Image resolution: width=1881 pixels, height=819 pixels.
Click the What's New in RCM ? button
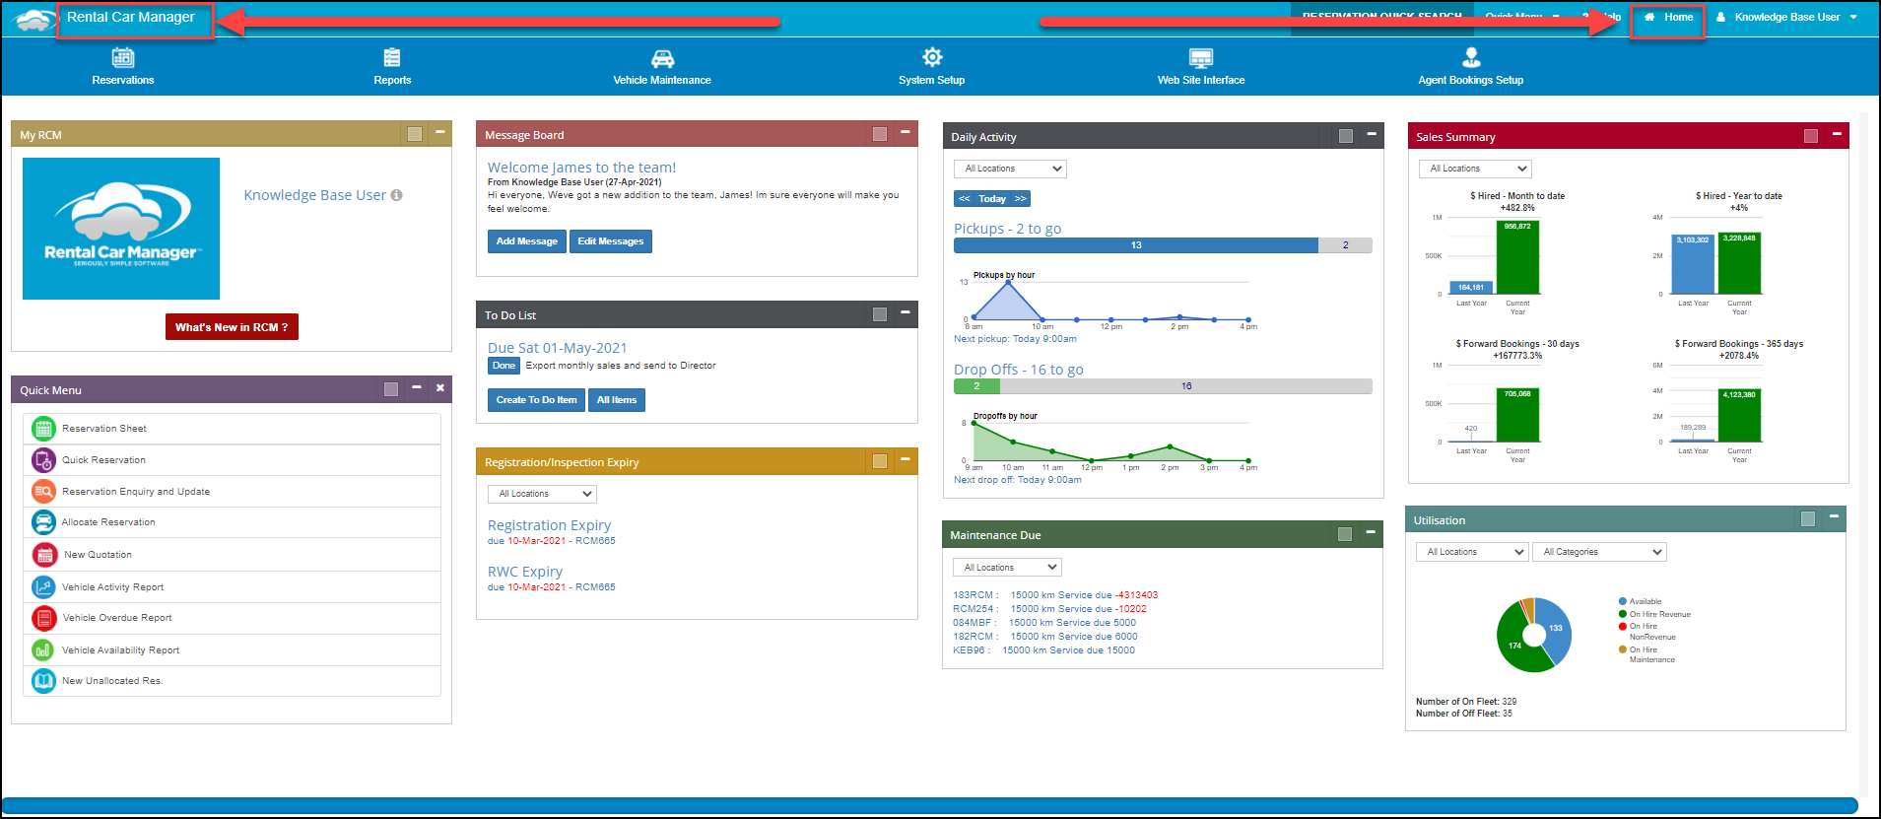[x=232, y=327]
